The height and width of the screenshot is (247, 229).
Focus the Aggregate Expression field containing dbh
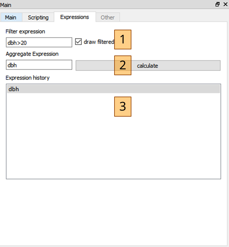pyautogui.click(x=39, y=65)
